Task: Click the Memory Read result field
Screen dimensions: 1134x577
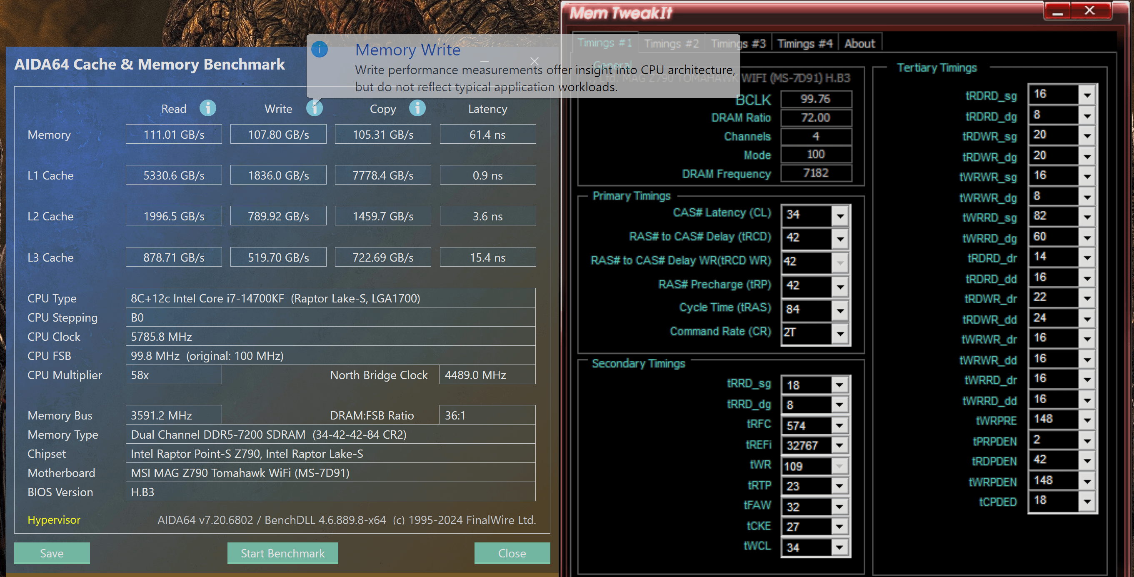Action: pos(174,134)
